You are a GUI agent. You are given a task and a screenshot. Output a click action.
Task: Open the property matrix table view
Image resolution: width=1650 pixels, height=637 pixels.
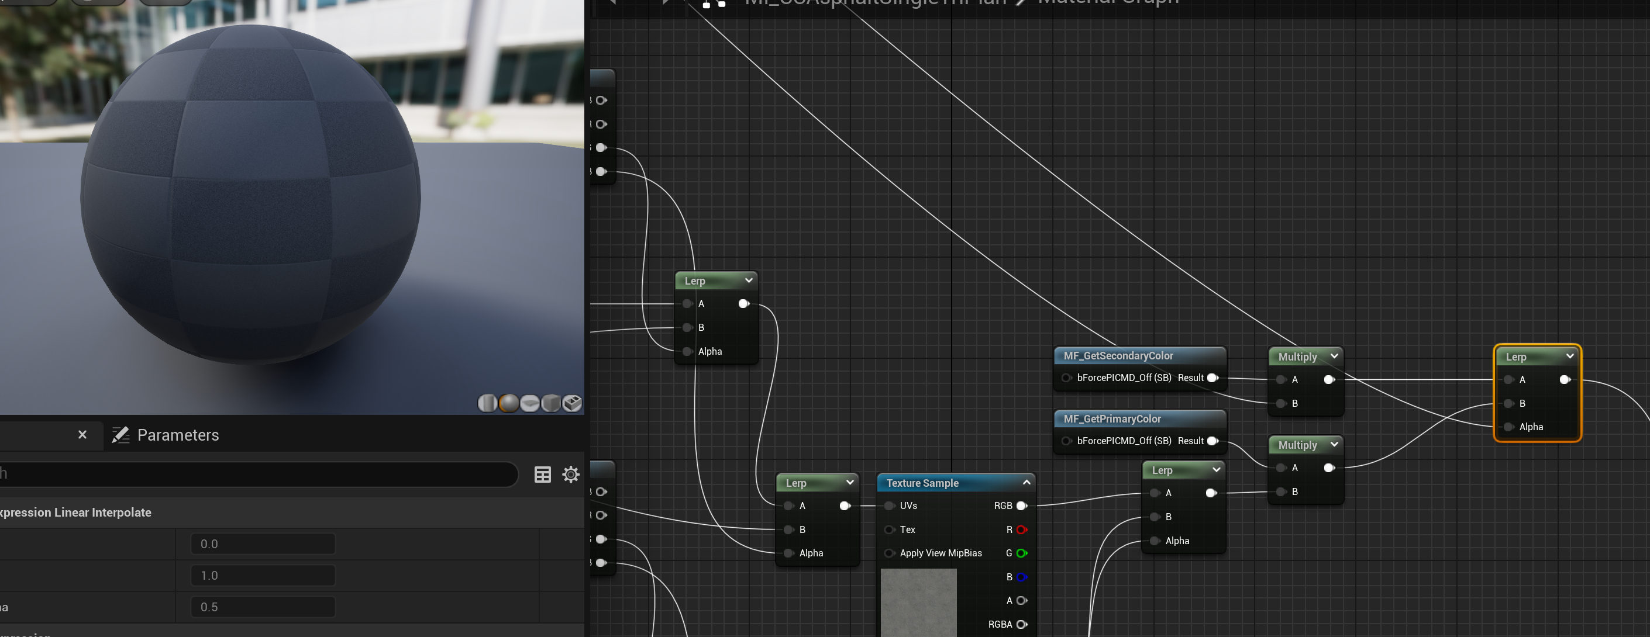543,475
